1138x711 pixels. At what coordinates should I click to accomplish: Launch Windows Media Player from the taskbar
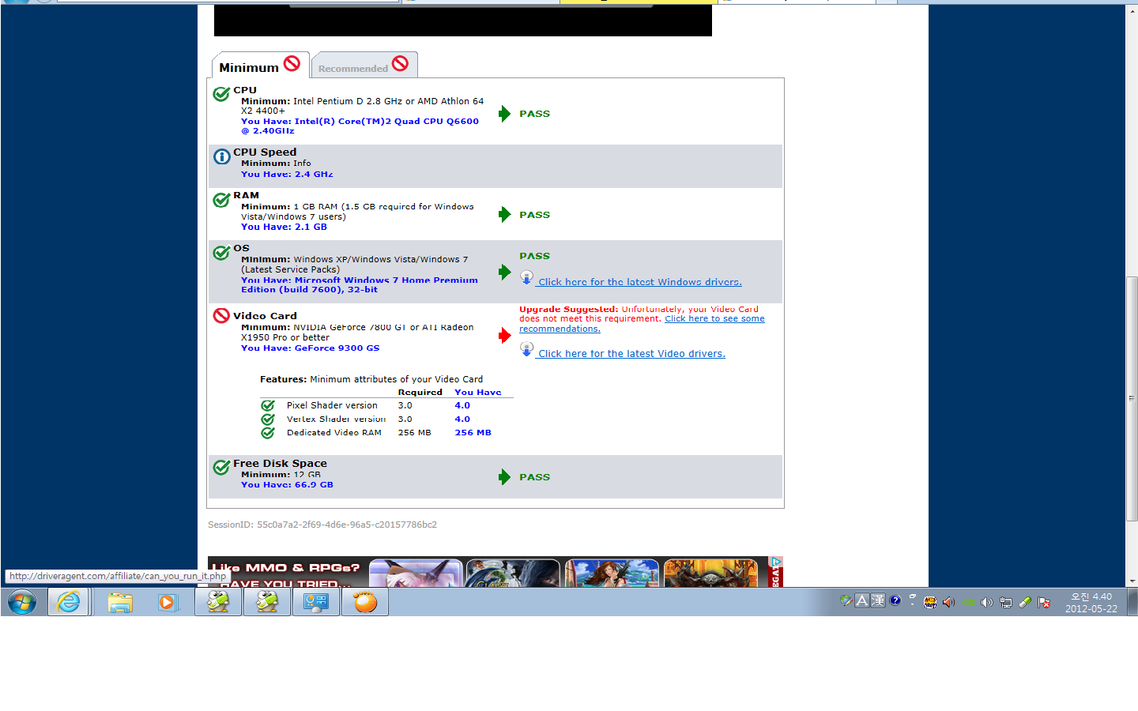[x=167, y=602]
